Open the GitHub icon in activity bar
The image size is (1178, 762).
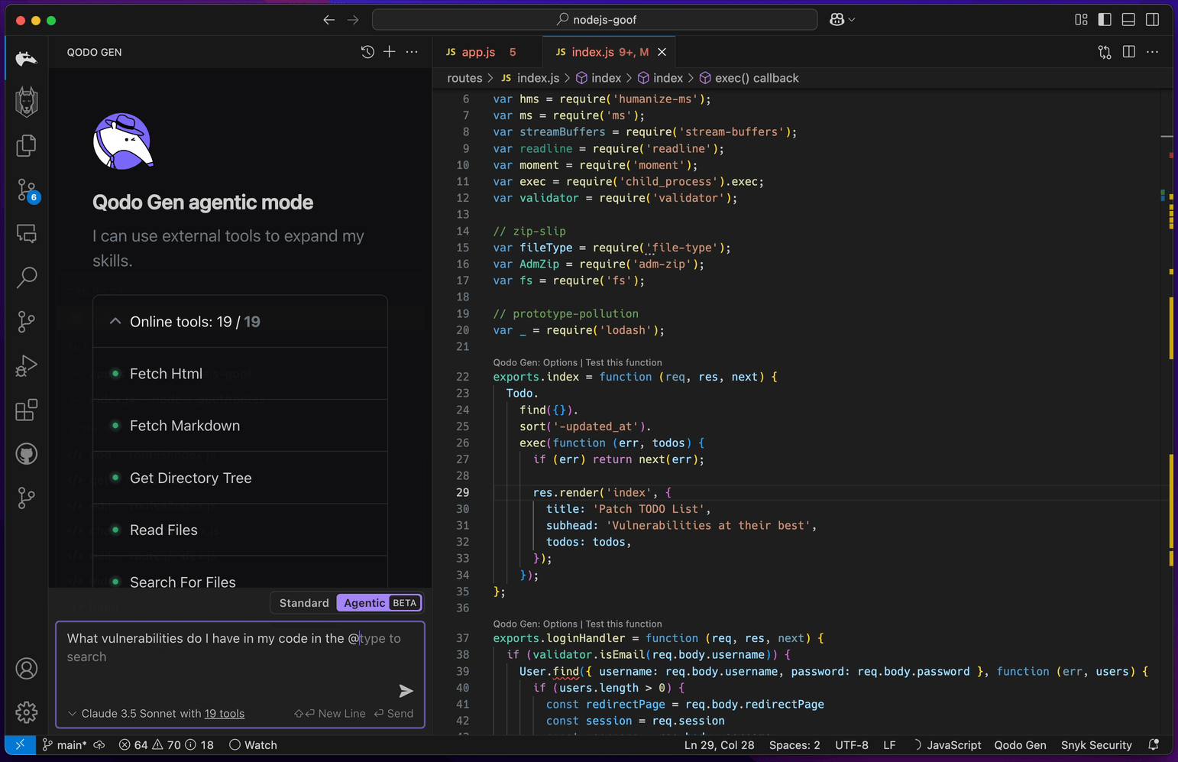coord(27,454)
